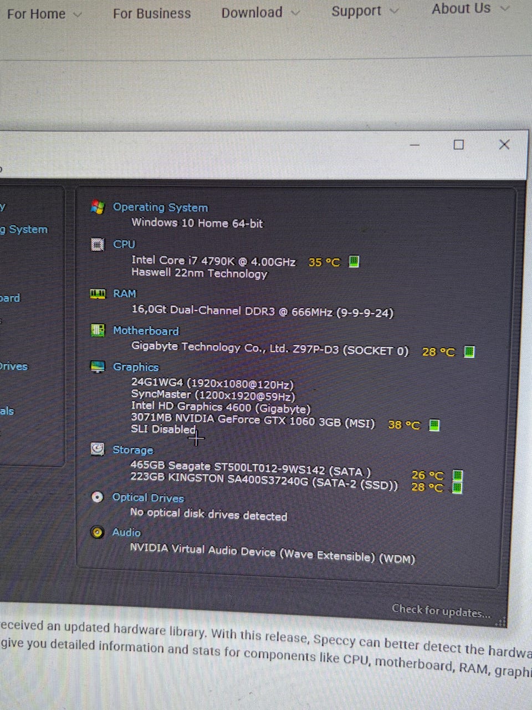The width and height of the screenshot is (532, 710).
Task: Open the Graphics section heading
Action: (136, 367)
